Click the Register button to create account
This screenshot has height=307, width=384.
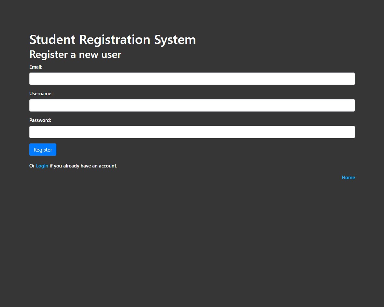[x=43, y=150]
